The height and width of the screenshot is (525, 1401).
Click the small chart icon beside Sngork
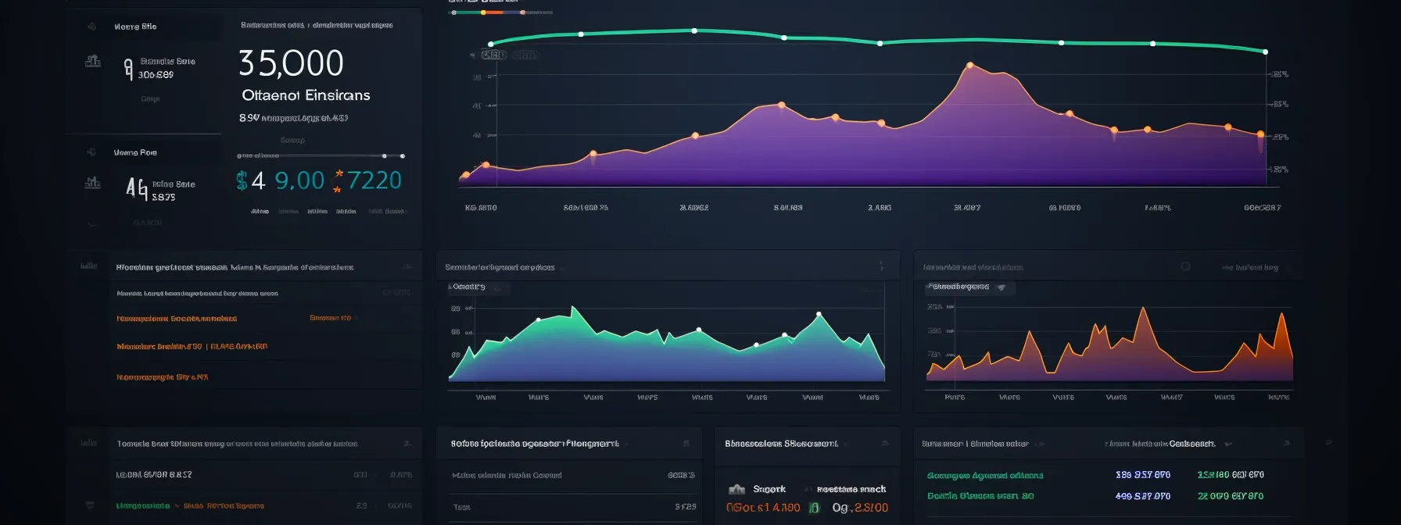point(736,489)
